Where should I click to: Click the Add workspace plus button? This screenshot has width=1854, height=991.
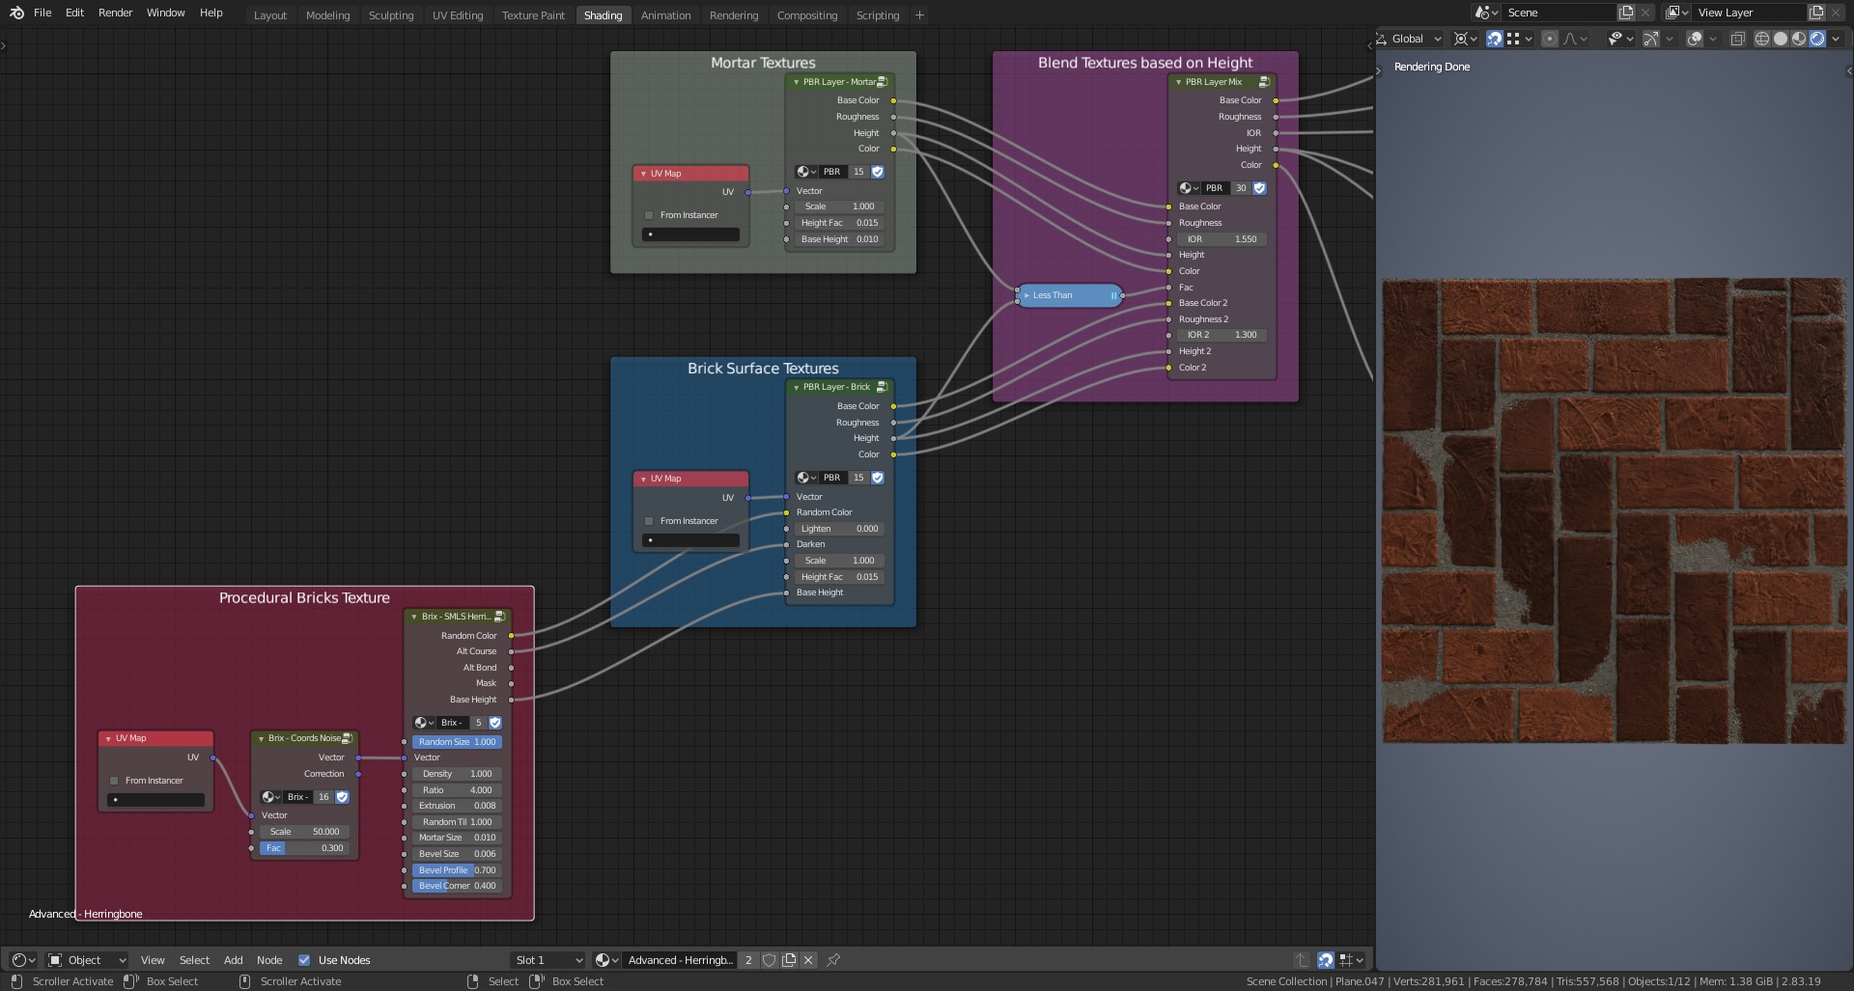(918, 15)
